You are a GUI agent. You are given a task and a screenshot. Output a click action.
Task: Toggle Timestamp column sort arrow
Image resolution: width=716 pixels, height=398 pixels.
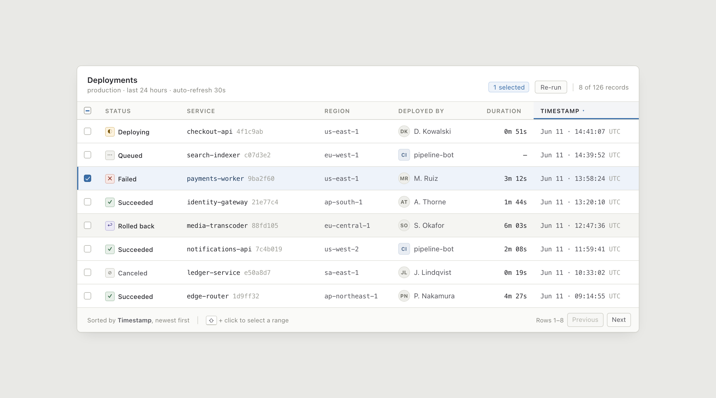[x=583, y=111]
